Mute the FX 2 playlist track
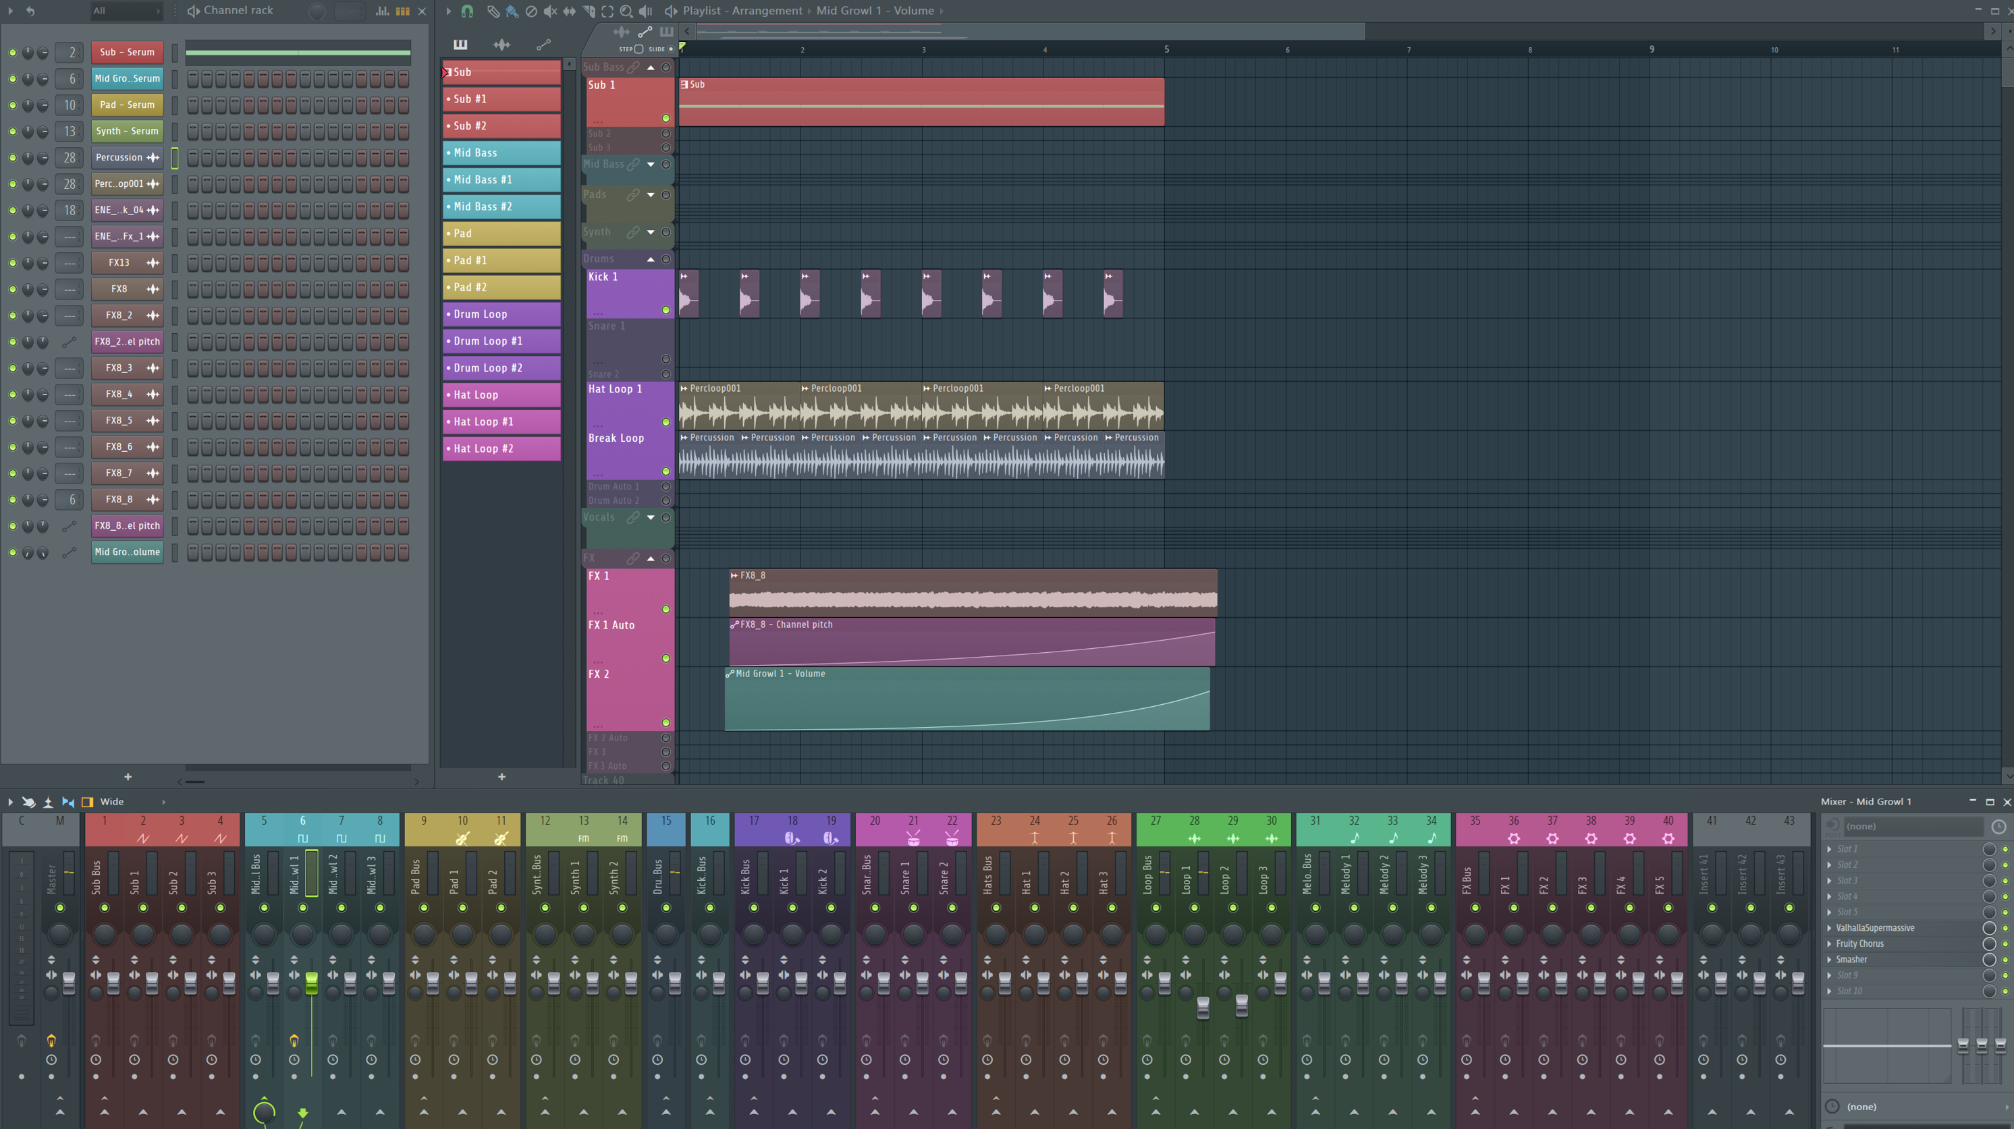Screen dimensions: 2014x1129 point(666,723)
